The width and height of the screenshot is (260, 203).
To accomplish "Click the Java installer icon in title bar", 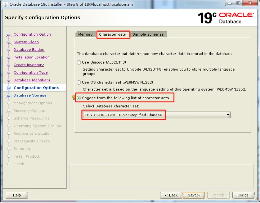I will 5,4.
